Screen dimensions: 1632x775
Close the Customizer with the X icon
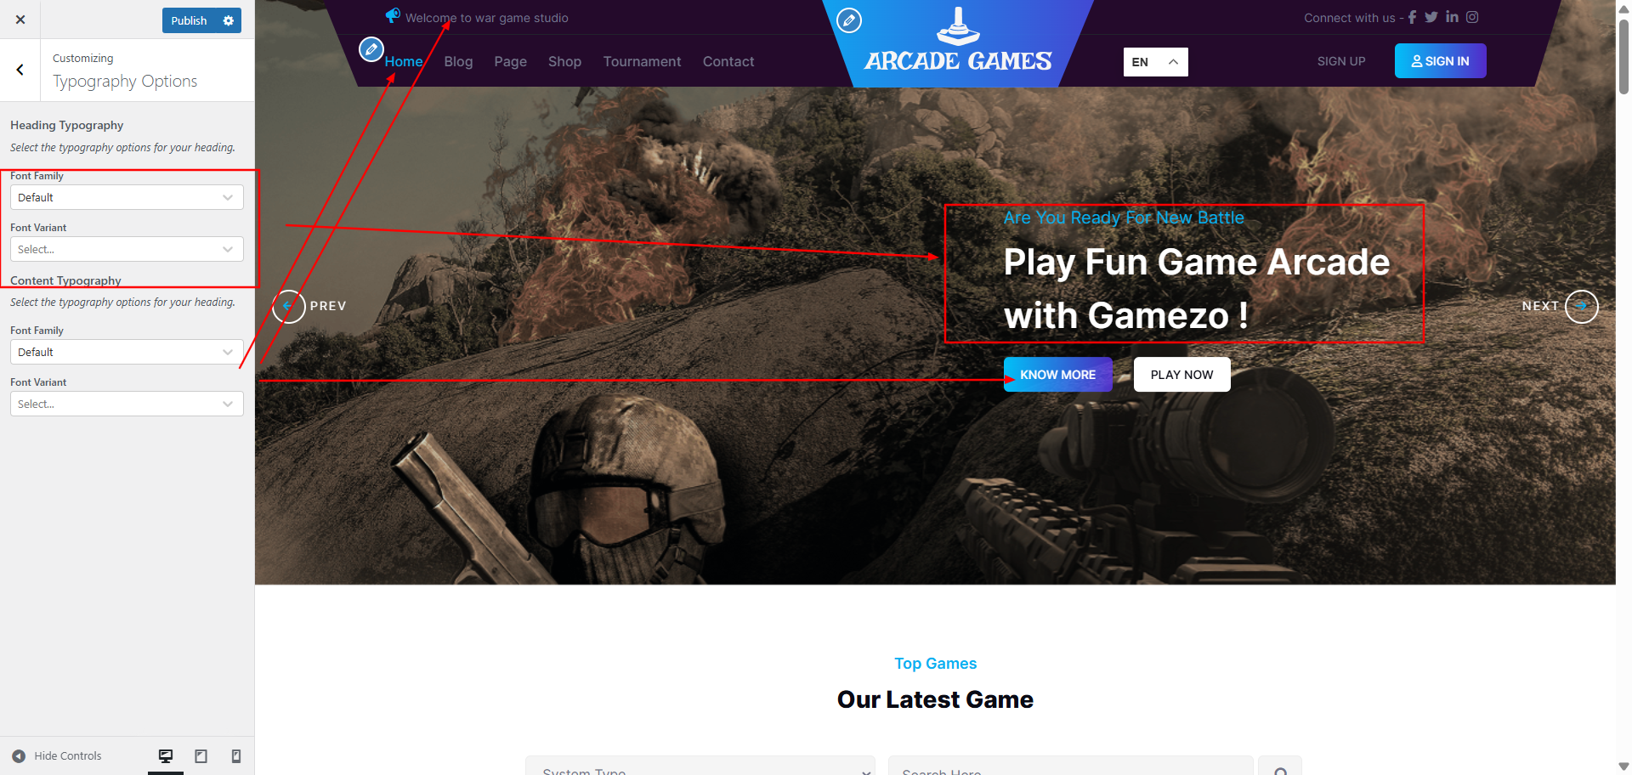click(x=20, y=20)
